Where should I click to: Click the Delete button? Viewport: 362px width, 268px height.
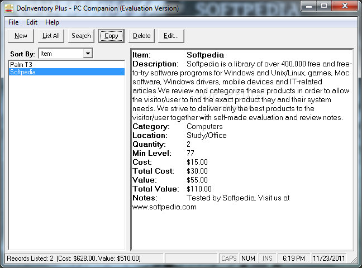click(141, 36)
